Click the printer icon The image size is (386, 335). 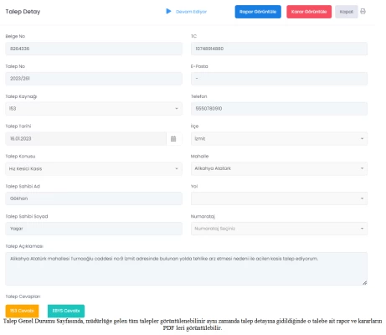point(363,12)
